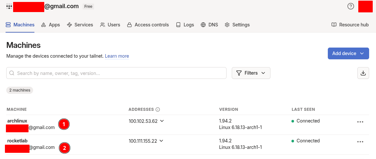
Task: Click the ADDRESSES column header
Action: point(141,109)
